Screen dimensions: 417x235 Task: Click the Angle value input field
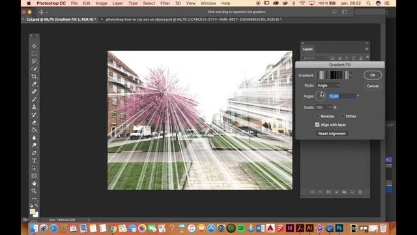pos(342,96)
